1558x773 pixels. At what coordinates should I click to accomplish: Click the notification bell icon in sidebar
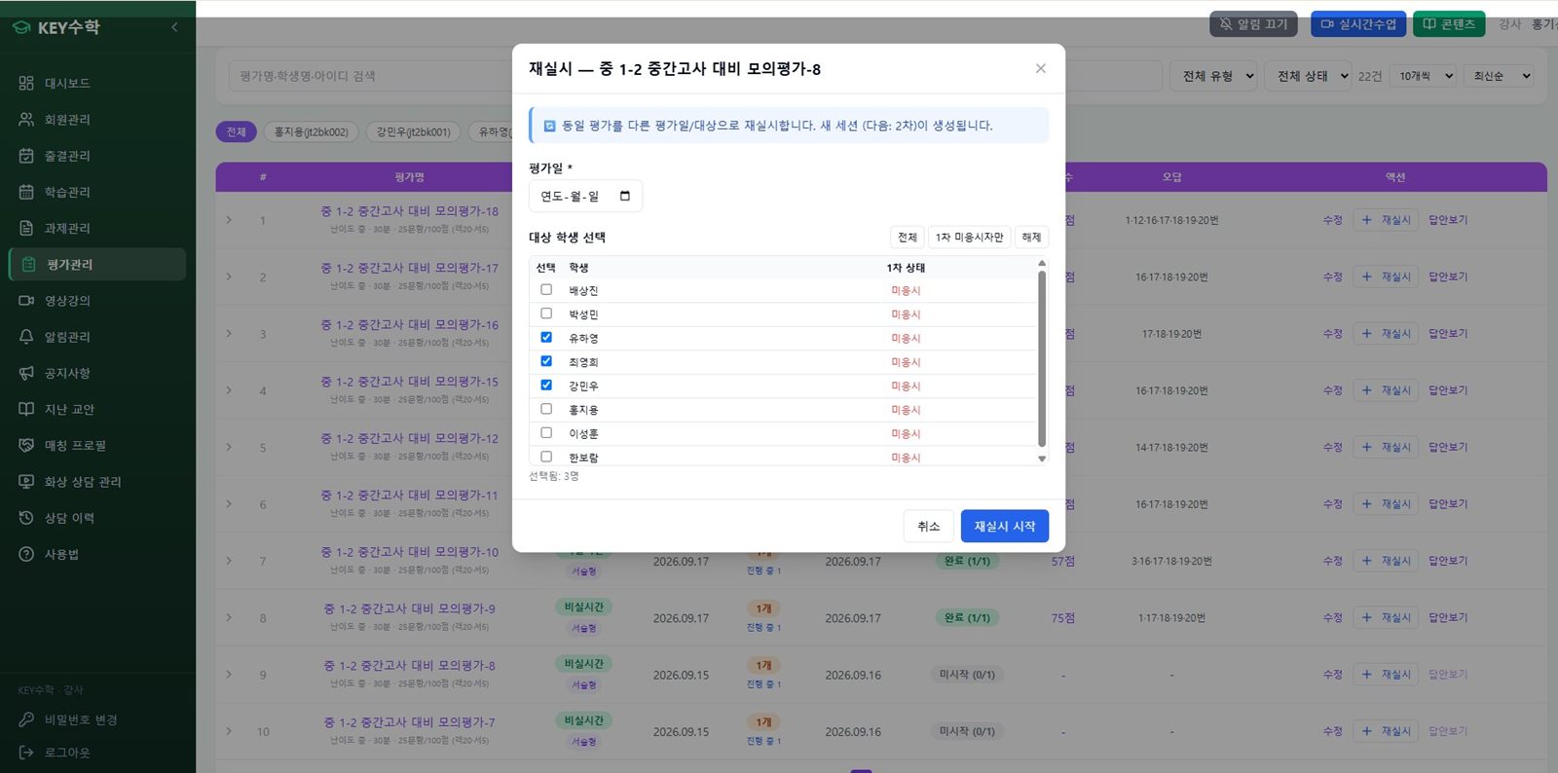[x=26, y=337]
